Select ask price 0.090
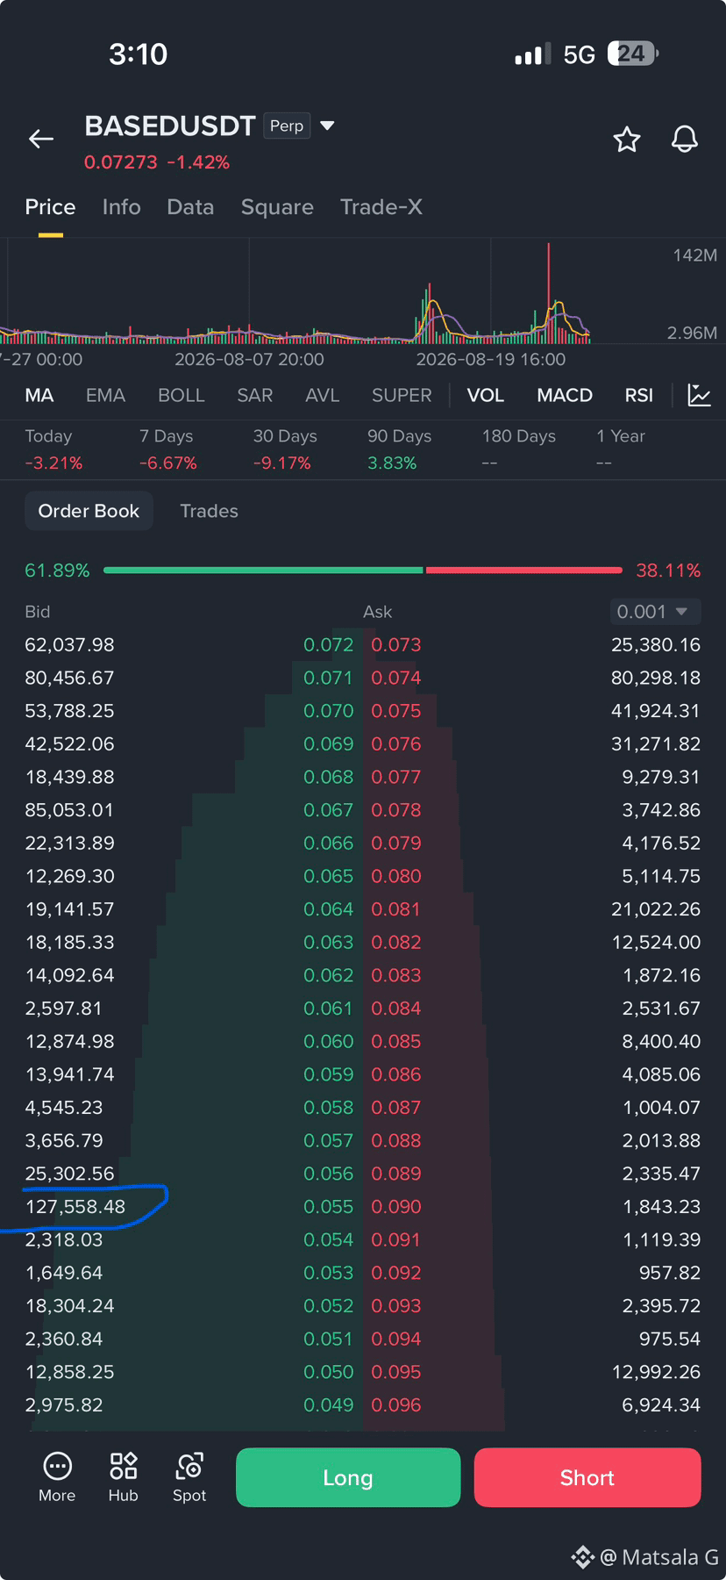Viewport: 726px width, 1580px height. (396, 1207)
